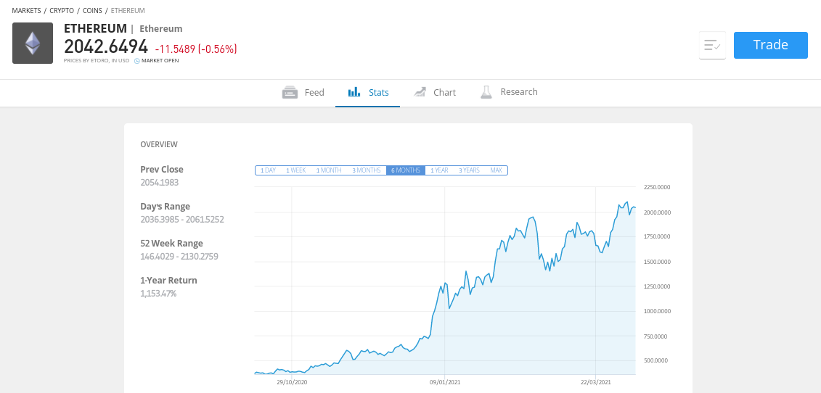Click the MARKET OPEN status text
Viewport: 821px width, 393px height.
point(160,61)
